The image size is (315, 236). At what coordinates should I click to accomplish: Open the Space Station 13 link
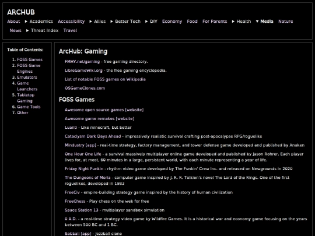81,210
